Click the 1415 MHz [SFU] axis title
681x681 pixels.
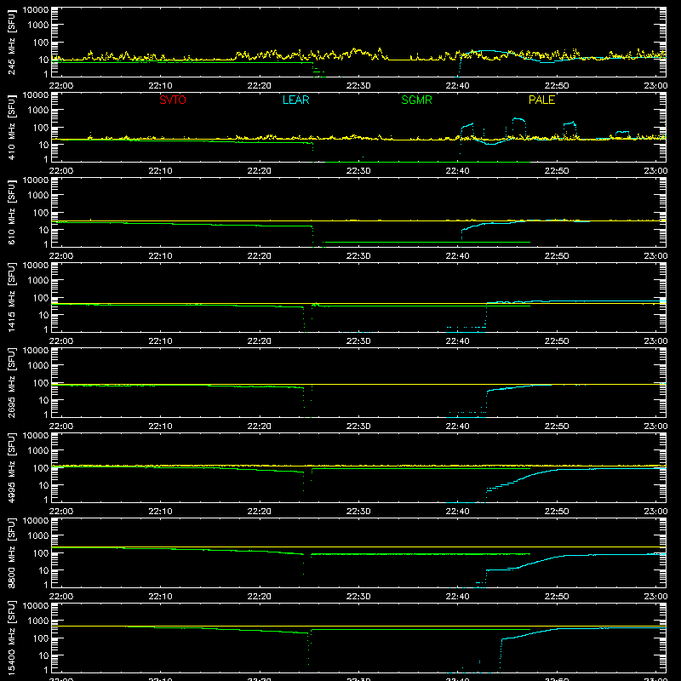[11, 297]
